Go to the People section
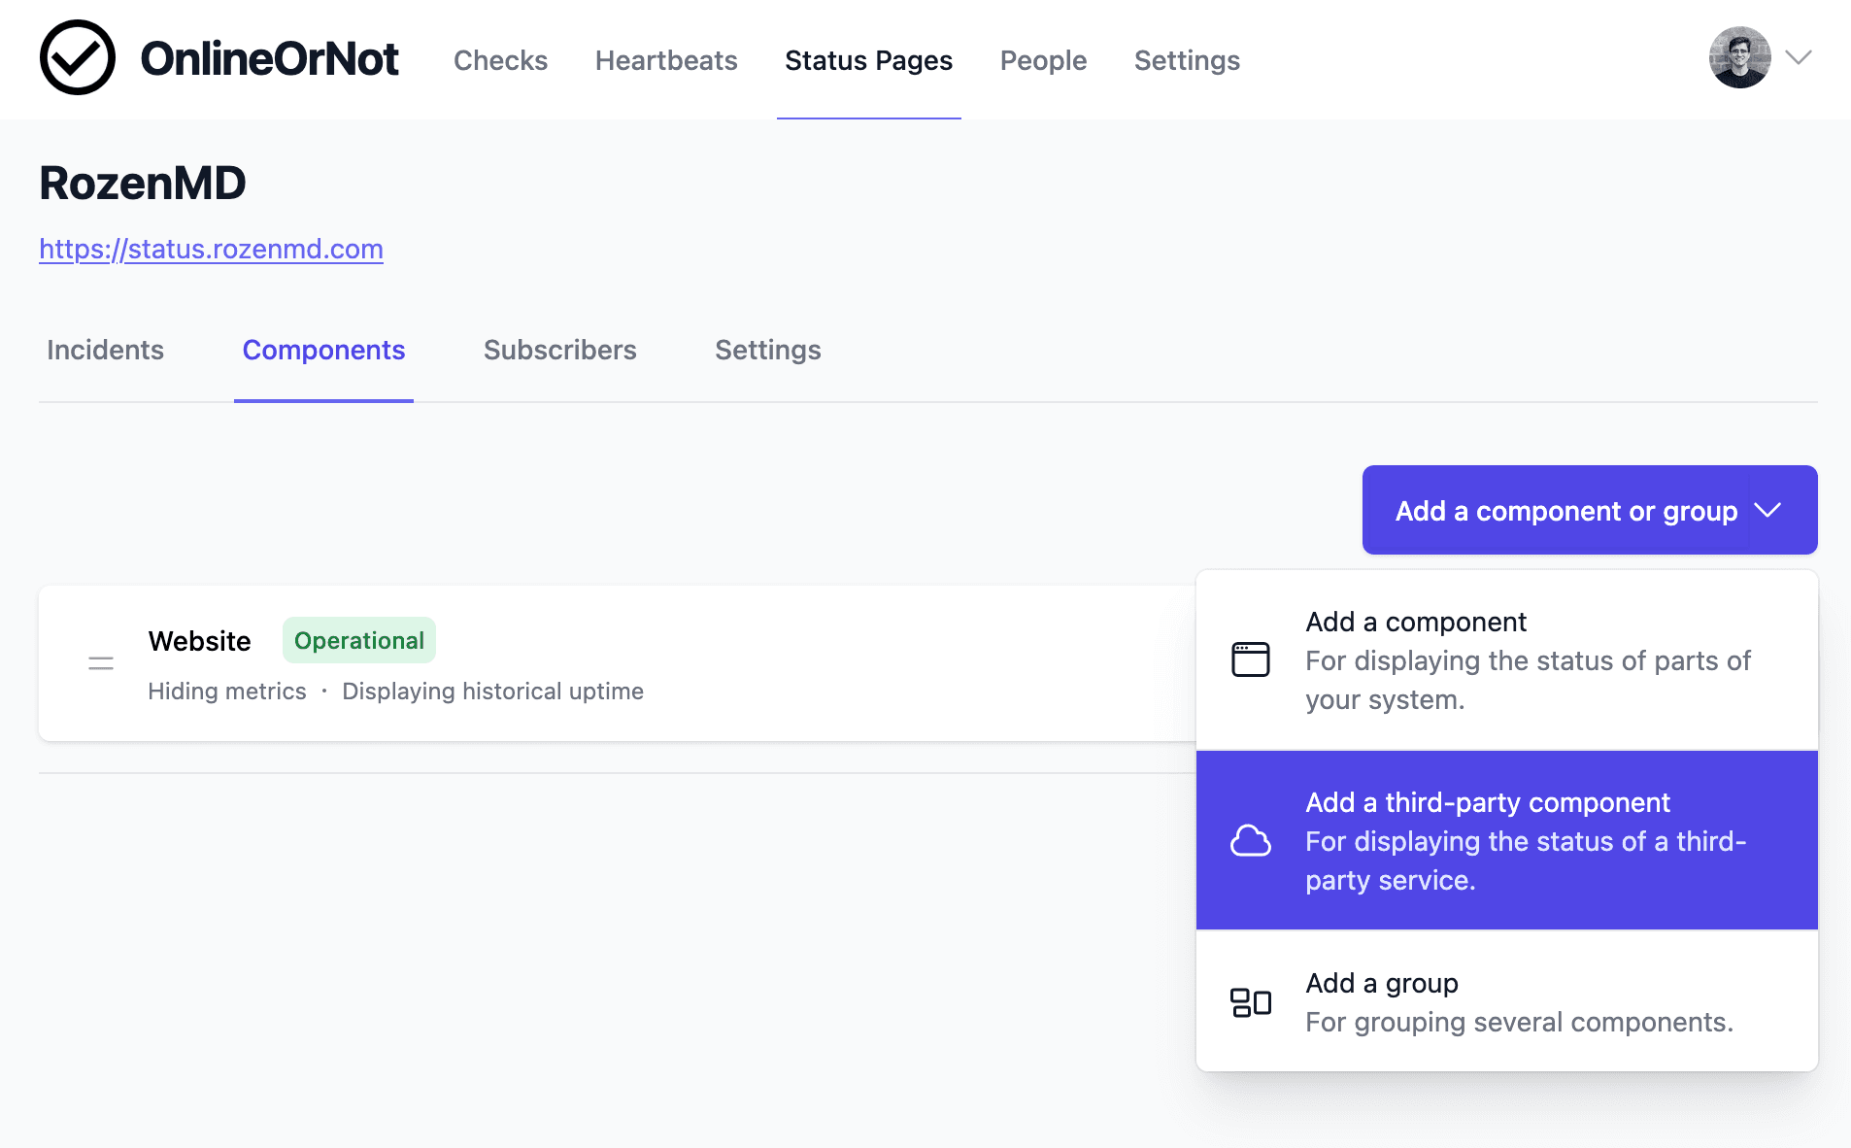The image size is (1851, 1148). [x=1043, y=60]
